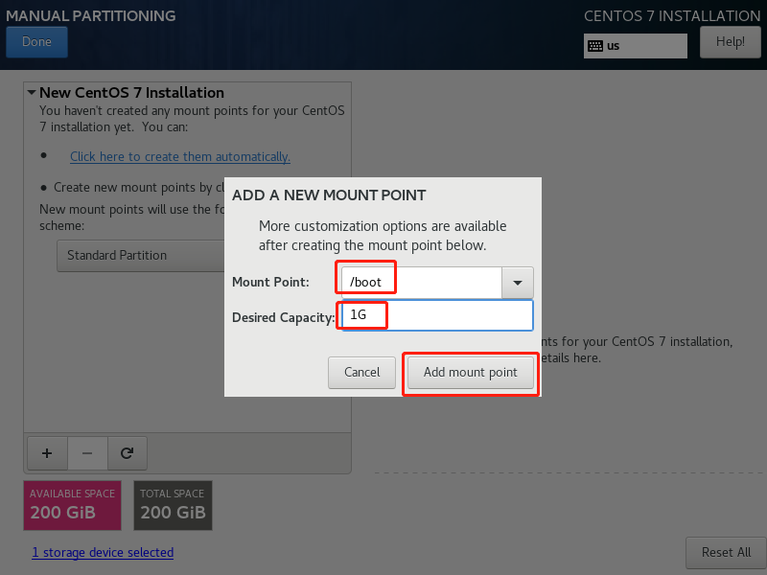This screenshot has height=575, width=767.
Task: Click the minus icon to remove mount point
Action: (87, 453)
